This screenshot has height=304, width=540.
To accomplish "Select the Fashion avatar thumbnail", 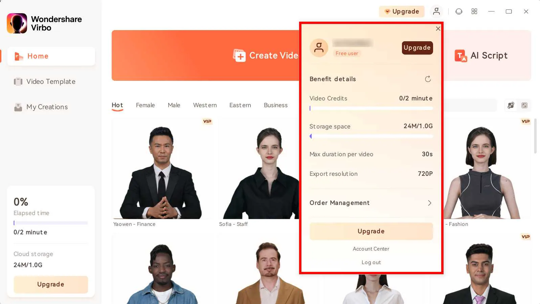I will [487, 169].
